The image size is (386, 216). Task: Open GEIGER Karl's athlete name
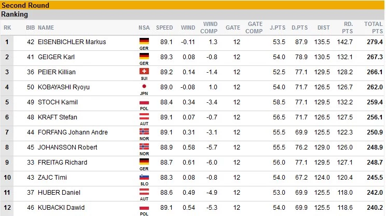click(x=56, y=57)
